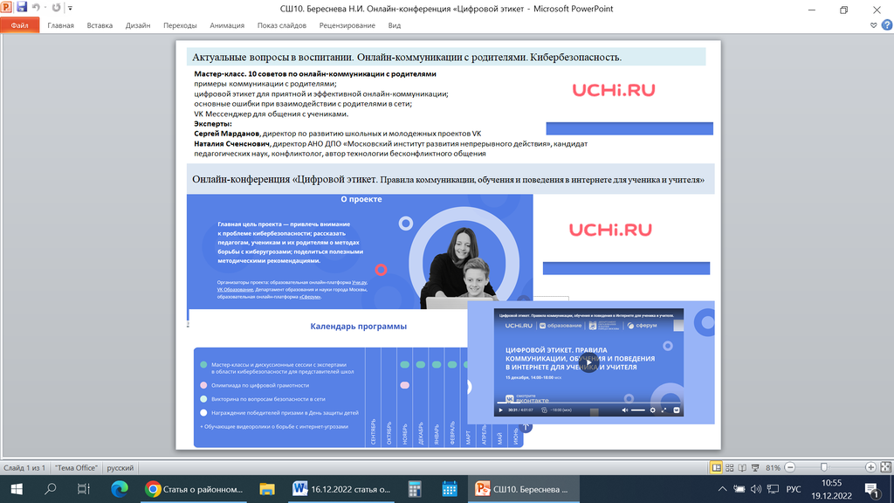This screenshot has width=894, height=503.
Task: Switch to the Показ слайдов tab
Action: (x=282, y=25)
